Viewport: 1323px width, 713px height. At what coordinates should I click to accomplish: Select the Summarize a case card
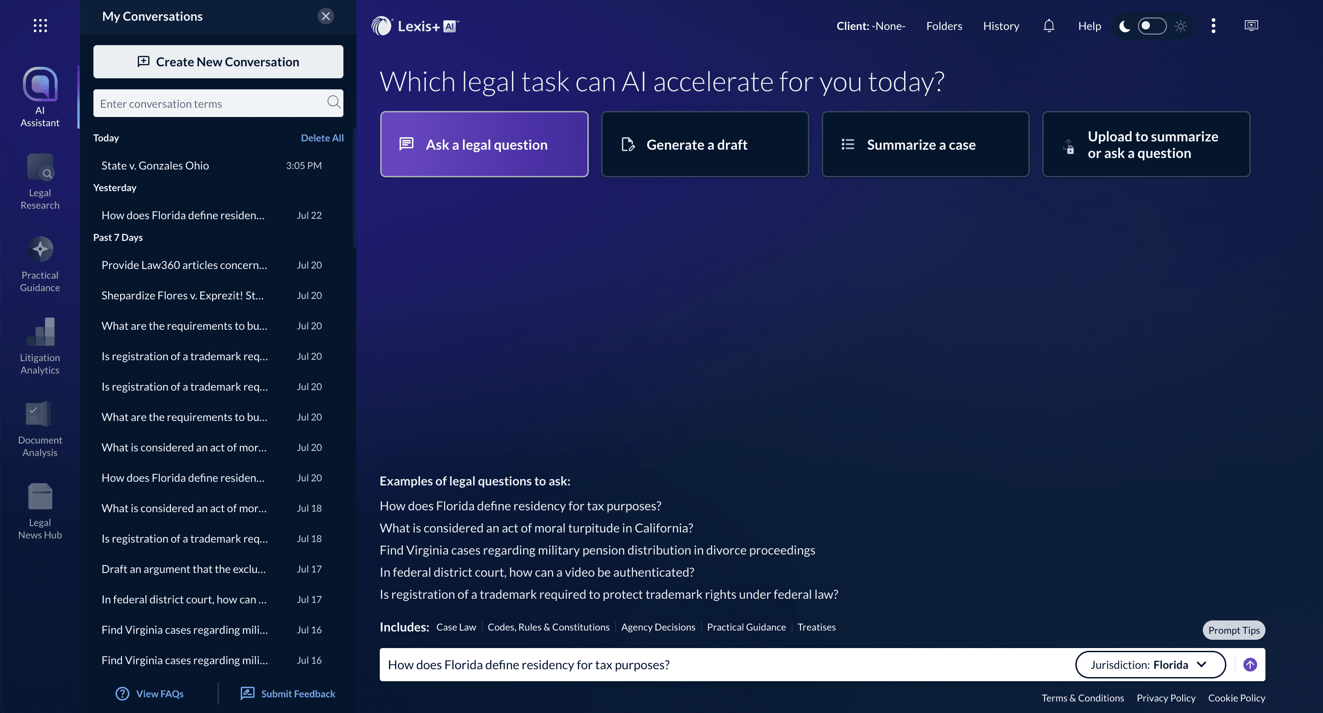tap(925, 145)
